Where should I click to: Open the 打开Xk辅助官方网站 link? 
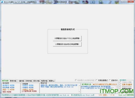101,84
